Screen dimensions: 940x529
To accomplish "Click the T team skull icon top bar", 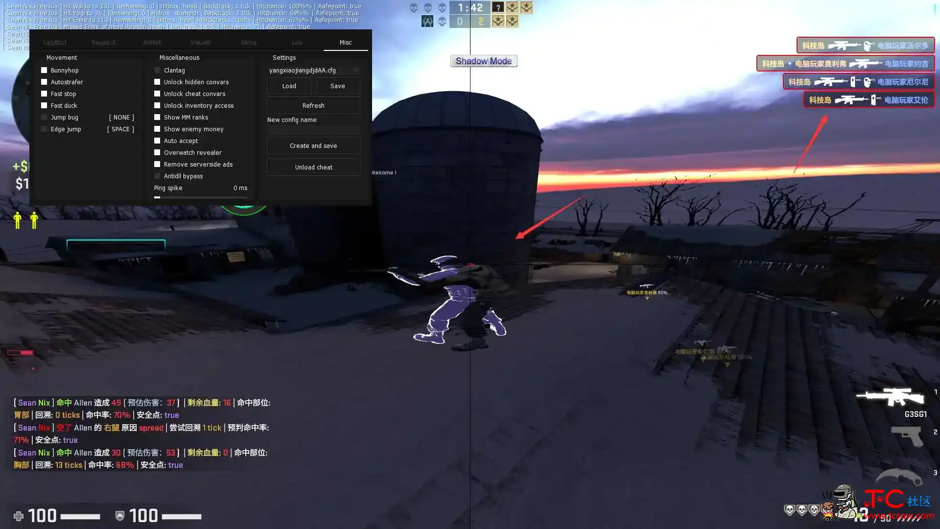I will point(442,22).
